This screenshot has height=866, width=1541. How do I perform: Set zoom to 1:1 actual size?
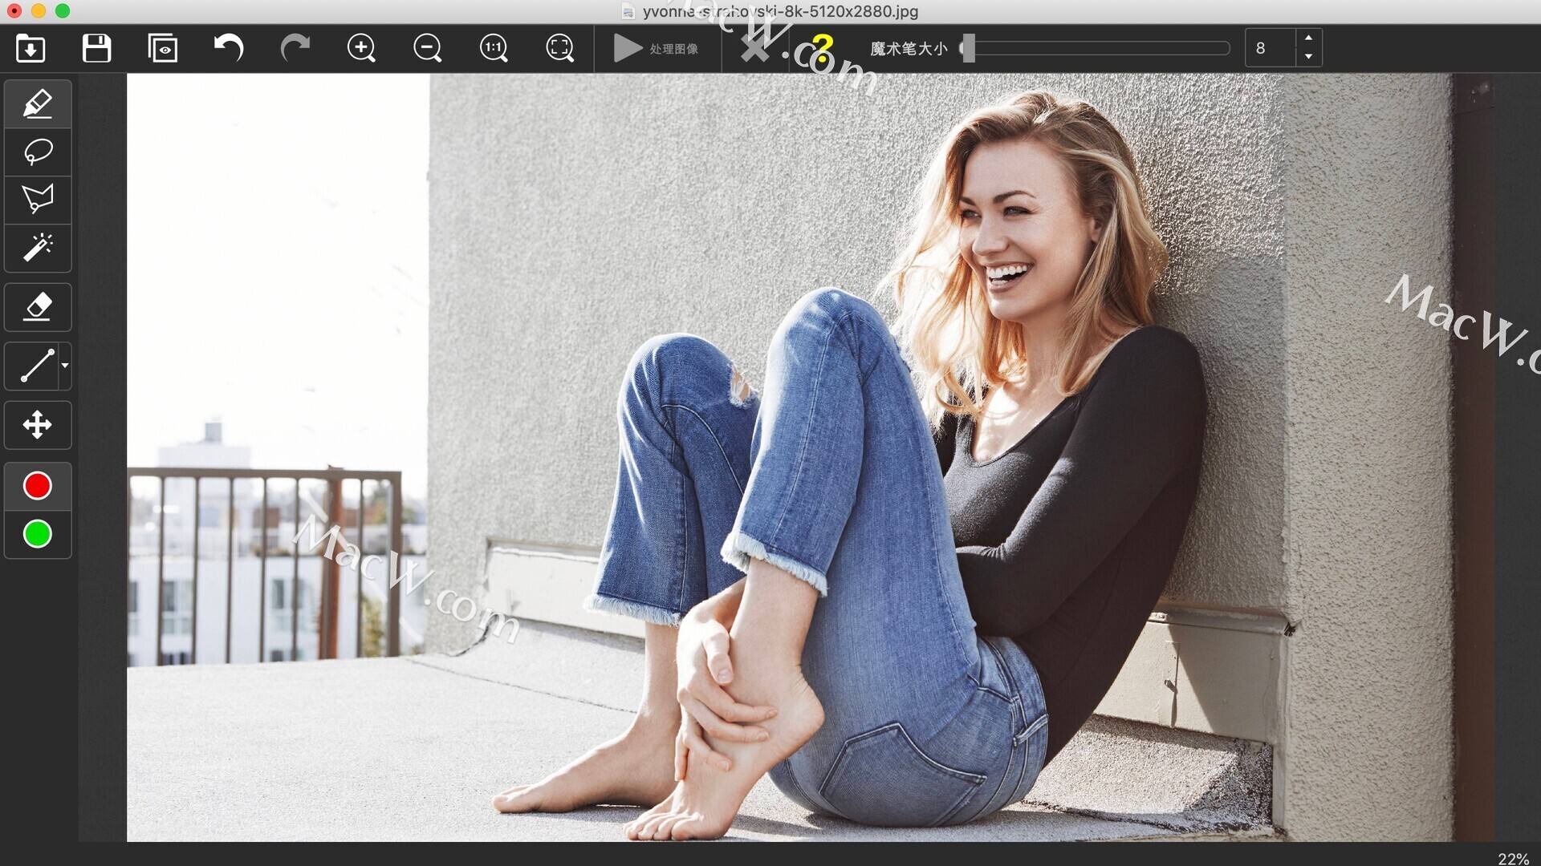(x=494, y=48)
